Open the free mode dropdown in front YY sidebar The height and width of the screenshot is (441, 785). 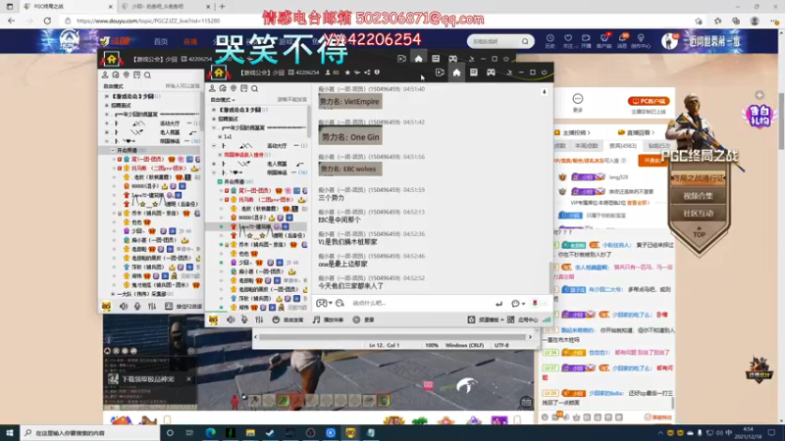pyautogui.click(x=223, y=100)
